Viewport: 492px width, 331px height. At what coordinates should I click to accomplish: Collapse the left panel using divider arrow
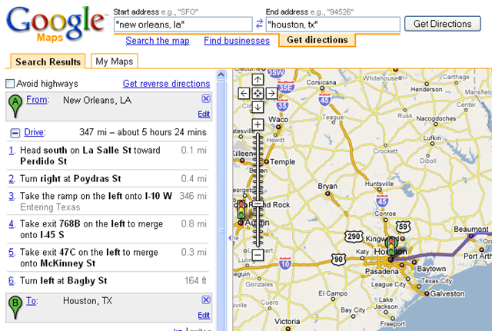229,239
